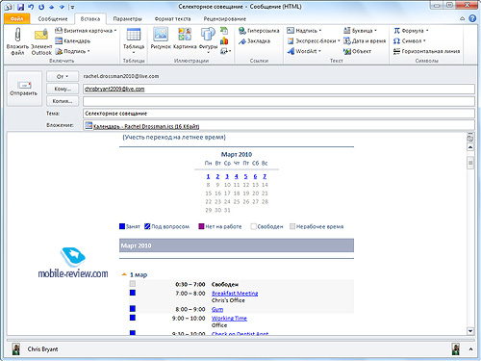Viewport: 481px width, 361px height.
Task: Open Screenshot dropdown in Illustrations group
Action: (x=225, y=51)
